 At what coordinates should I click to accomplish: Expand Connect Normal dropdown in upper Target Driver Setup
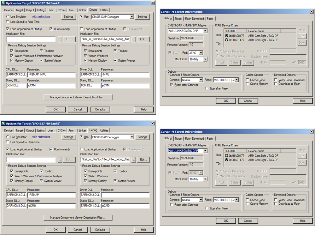[201, 80]
